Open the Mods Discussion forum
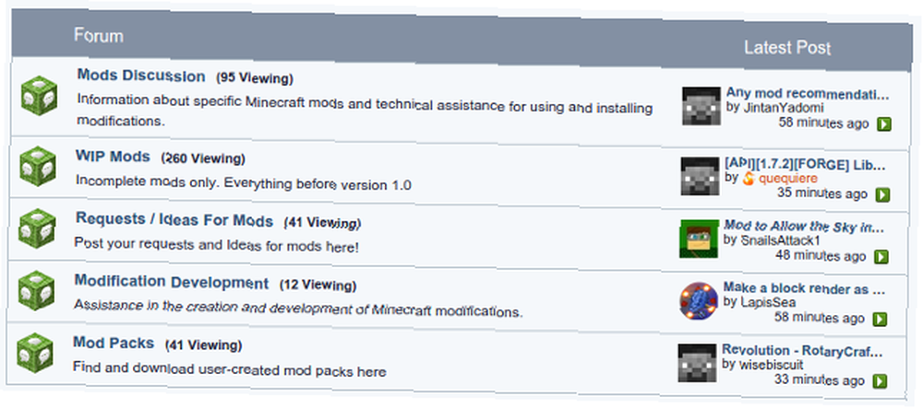 [x=141, y=76]
